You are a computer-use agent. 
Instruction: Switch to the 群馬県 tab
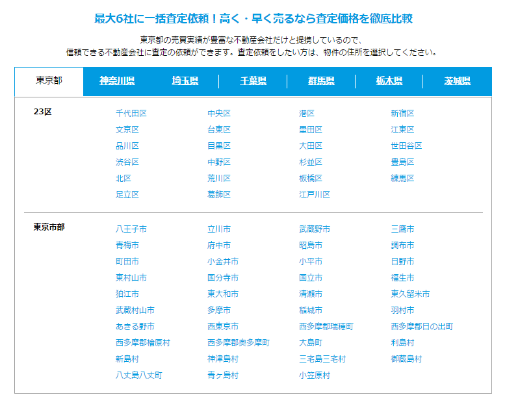coord(321,81)
